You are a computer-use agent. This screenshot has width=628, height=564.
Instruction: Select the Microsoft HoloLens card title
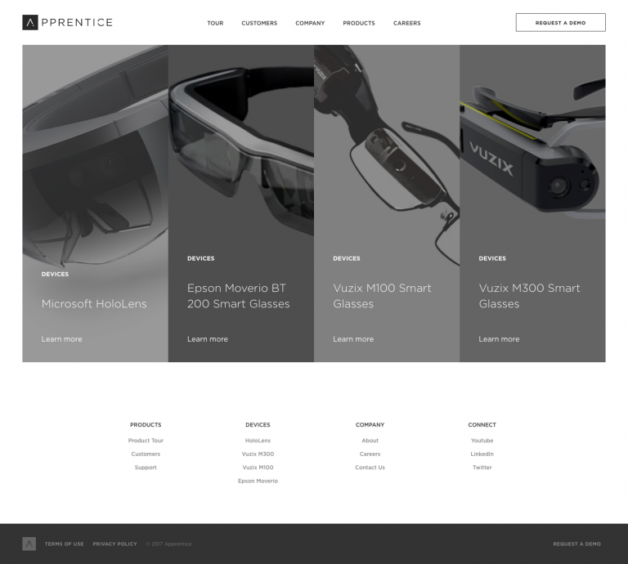click(x=94, y=304)
